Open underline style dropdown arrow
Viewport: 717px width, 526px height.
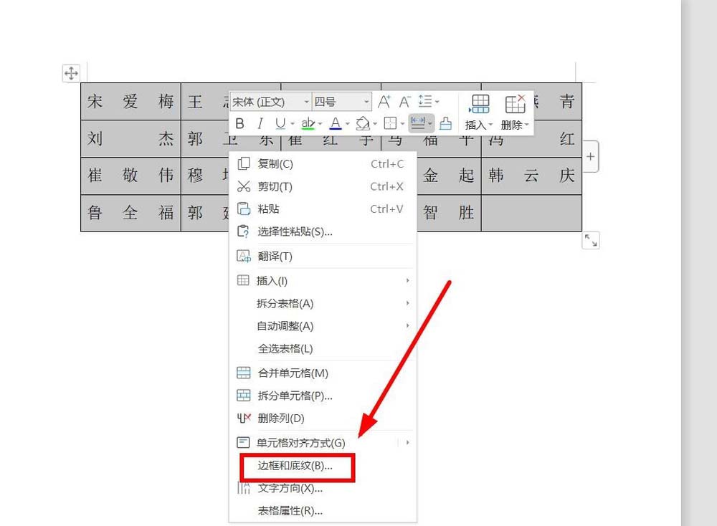tap(293, 124)
